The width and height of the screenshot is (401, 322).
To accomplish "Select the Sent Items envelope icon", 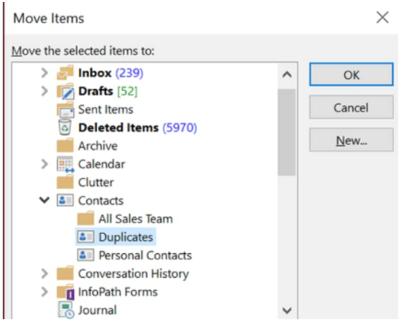I will coord(65,110).
